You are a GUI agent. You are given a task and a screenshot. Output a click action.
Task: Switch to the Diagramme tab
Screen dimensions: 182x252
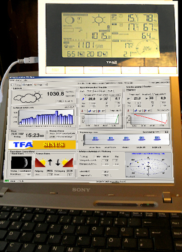[40, 85]
